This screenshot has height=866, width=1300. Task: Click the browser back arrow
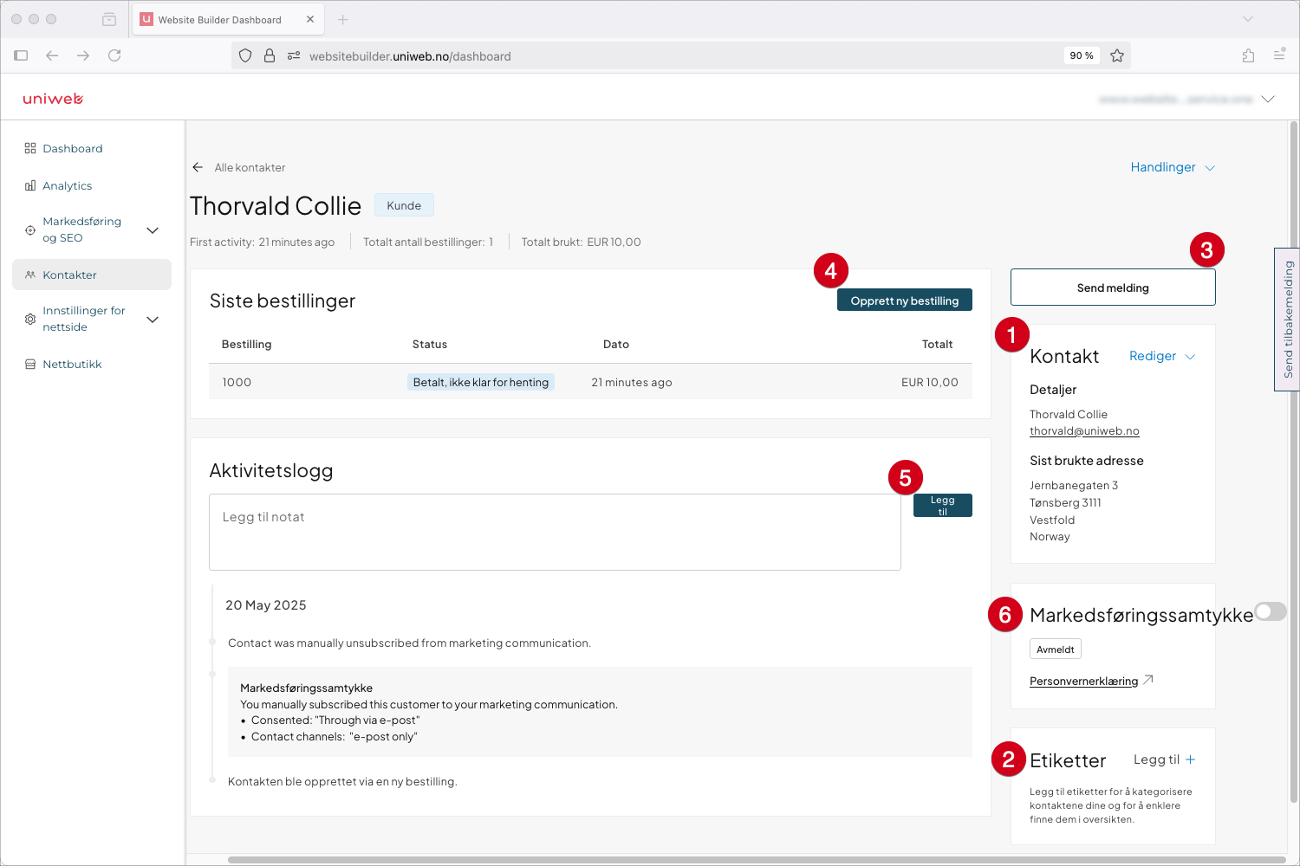(52, 55)
